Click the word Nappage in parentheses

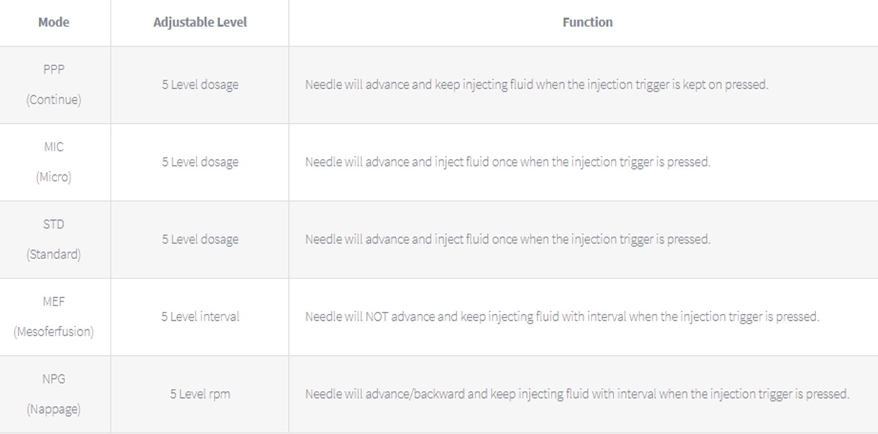click(53, 409)
